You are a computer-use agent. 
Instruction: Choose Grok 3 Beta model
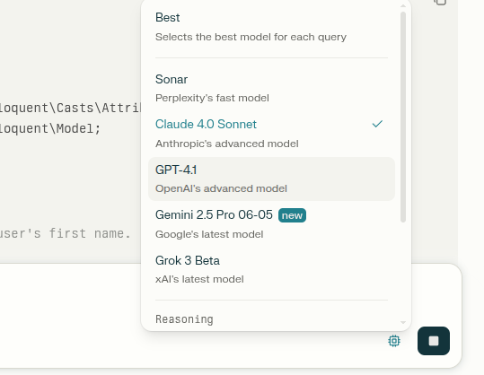271,269
